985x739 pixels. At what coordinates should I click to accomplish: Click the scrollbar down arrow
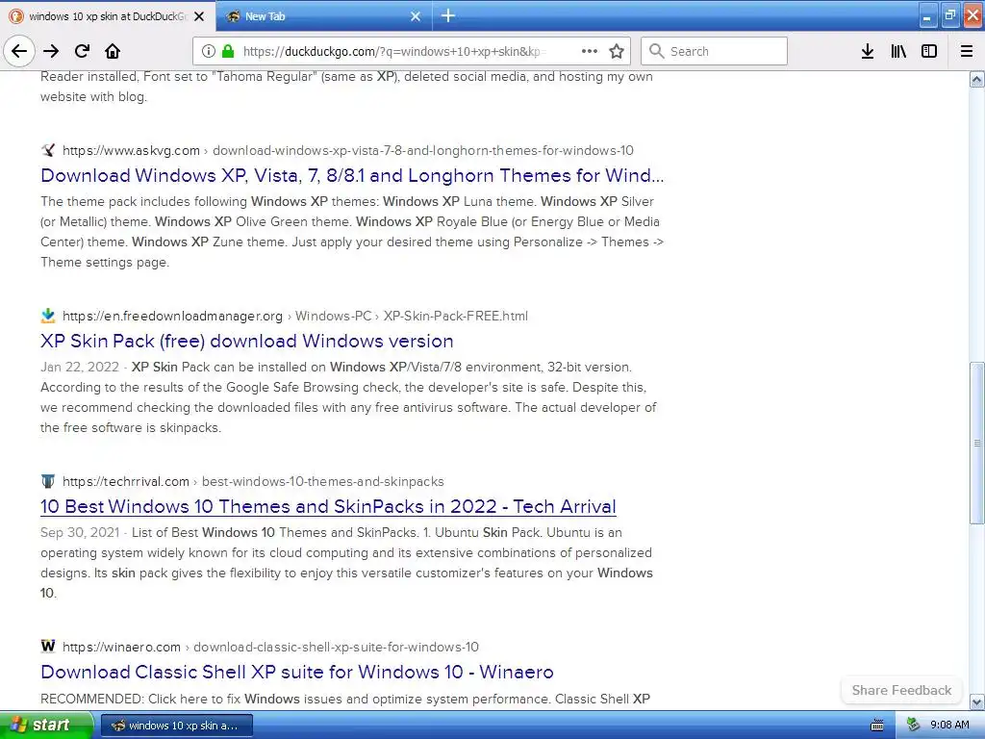point(977,701)
